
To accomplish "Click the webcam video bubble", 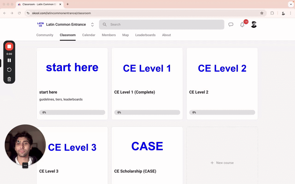I will tap(25, 145).
